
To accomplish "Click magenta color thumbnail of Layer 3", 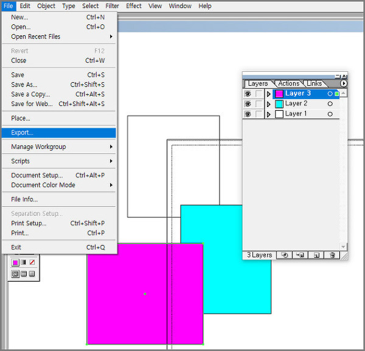I will tap(279, 94).
